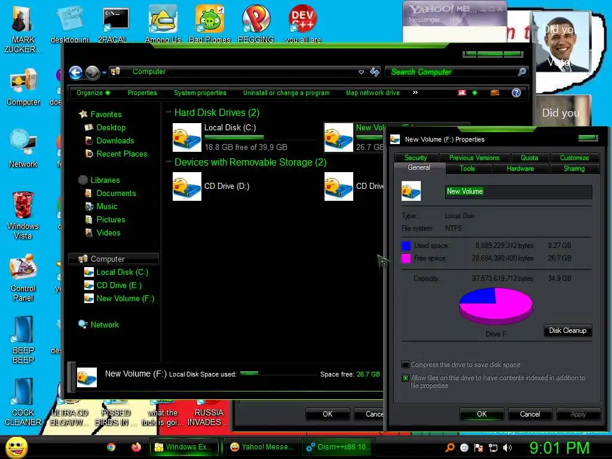Open Among Us desktop shortcut
Image resolution: width=612 pixels, height=459 pixels.
coord(163,23)
